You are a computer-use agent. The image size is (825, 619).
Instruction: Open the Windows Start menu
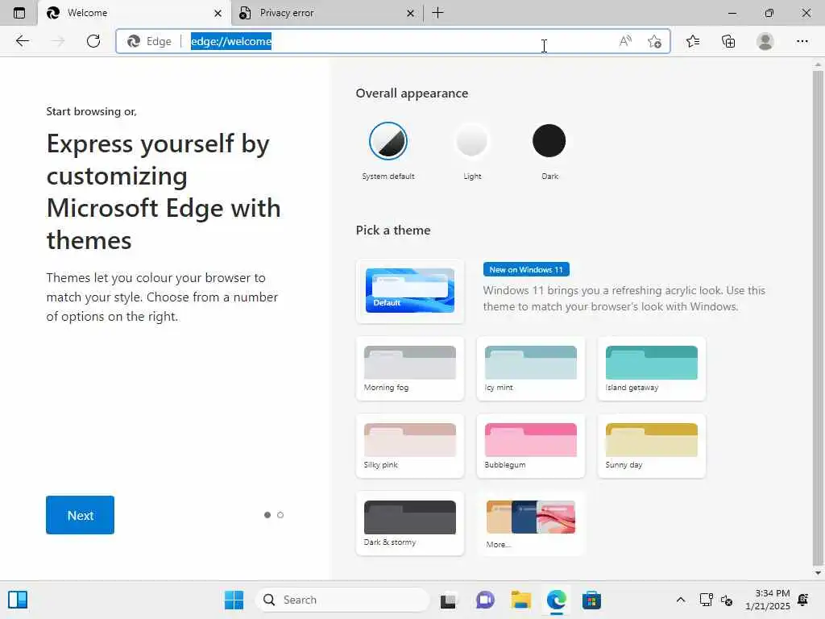[x=234, y=600]
